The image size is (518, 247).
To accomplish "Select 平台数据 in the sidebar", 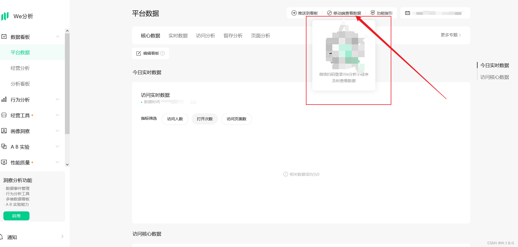I will tap(32, 52).
